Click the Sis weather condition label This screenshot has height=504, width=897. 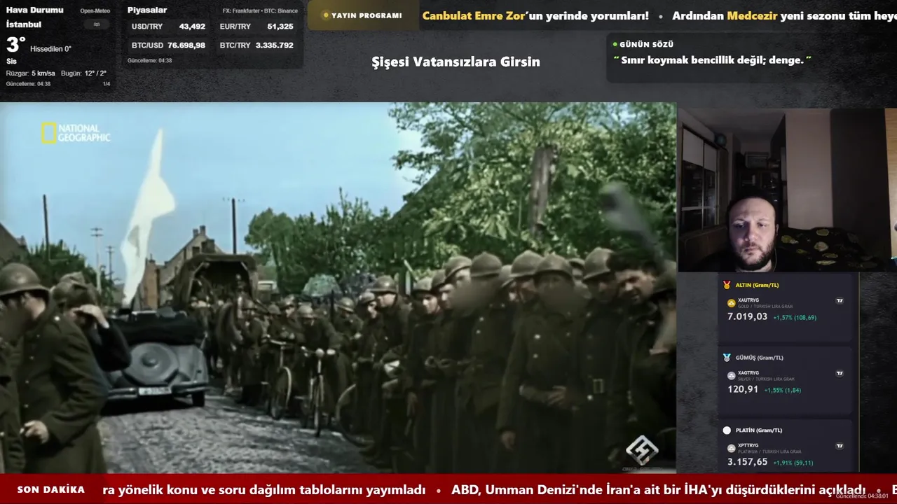tap(11, 62)
